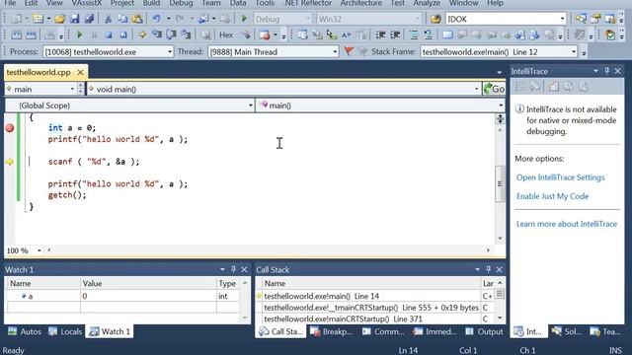Open the Call Stack window options arrow
Viewport: 632px width, 355px height.
pyautogui.click(x=477, y=269)
